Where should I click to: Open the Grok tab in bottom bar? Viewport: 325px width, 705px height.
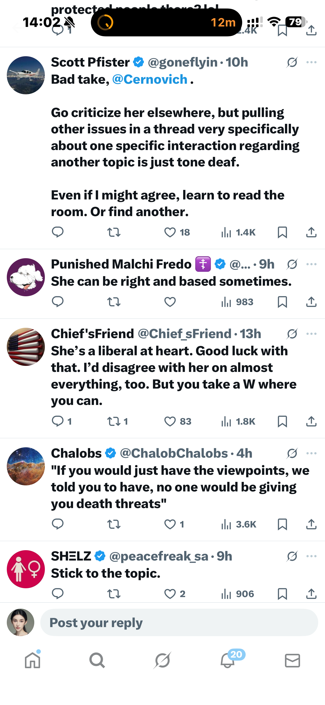click(x=162, y=660)
